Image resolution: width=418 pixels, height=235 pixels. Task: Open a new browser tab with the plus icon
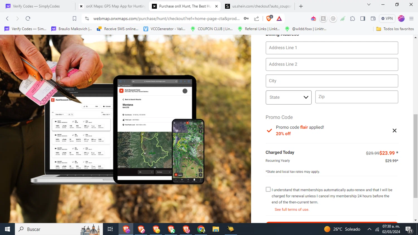click(301, 6)
